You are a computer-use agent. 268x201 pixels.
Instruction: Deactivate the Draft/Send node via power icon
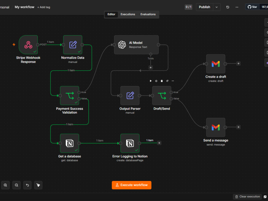point(156,81)
